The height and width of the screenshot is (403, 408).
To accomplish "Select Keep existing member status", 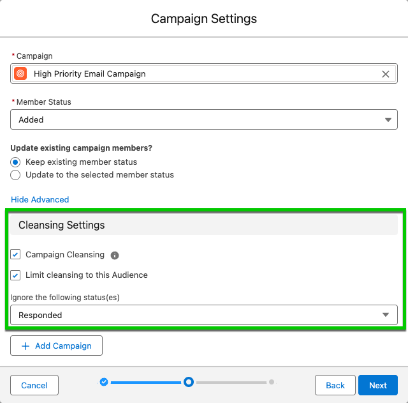I will 15,162.
